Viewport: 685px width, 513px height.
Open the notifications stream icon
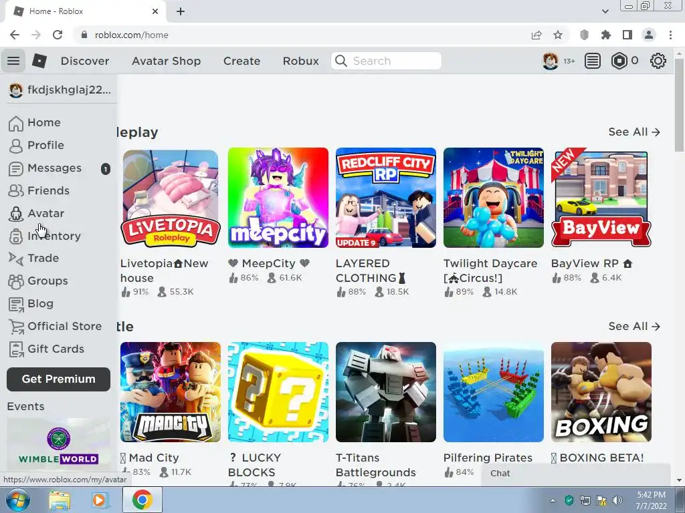click(593, 61)
